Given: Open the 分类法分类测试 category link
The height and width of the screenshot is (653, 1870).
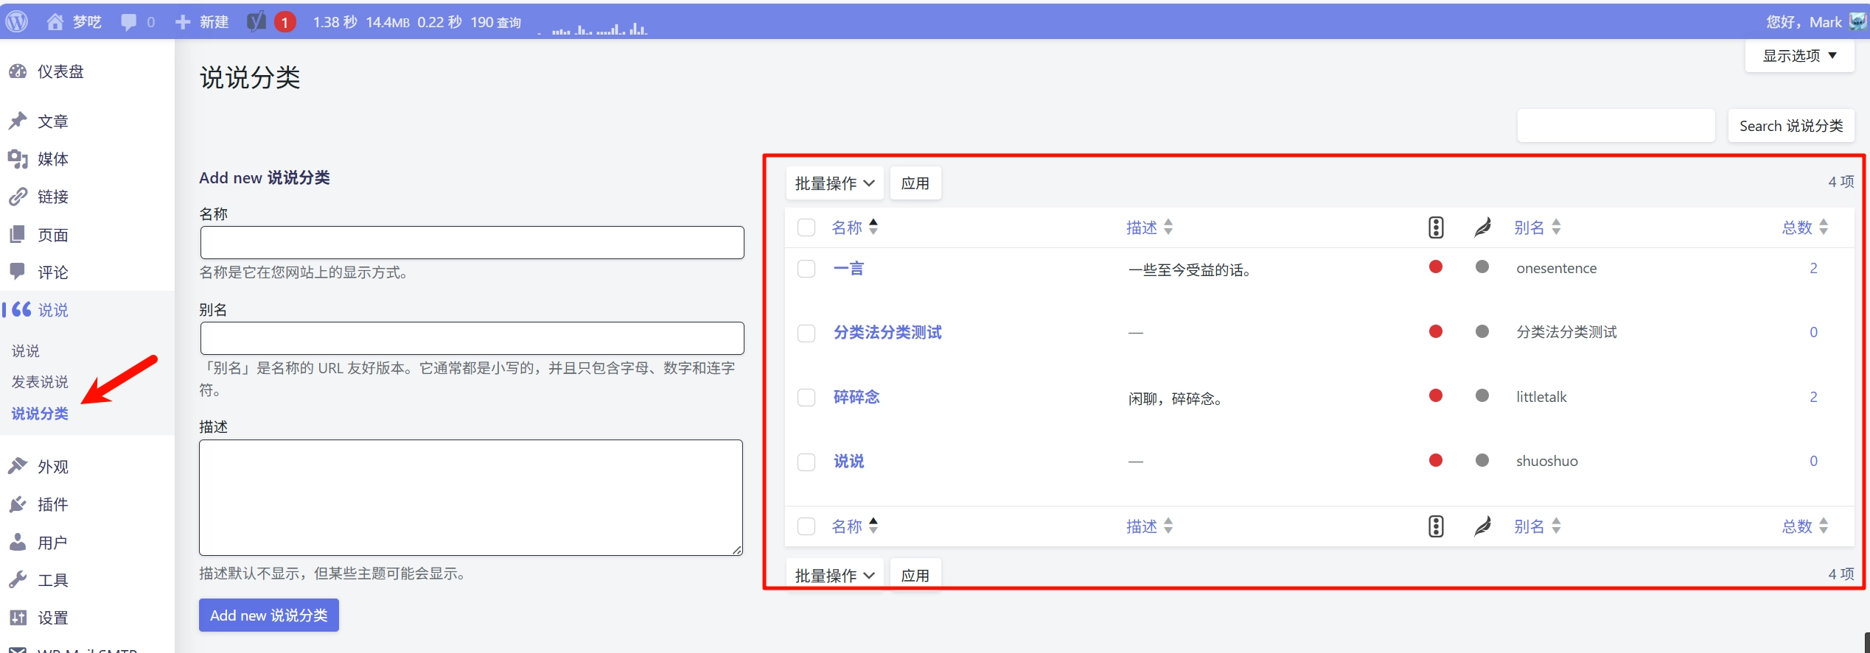Looking at the screenshot, I should [887, 333].
